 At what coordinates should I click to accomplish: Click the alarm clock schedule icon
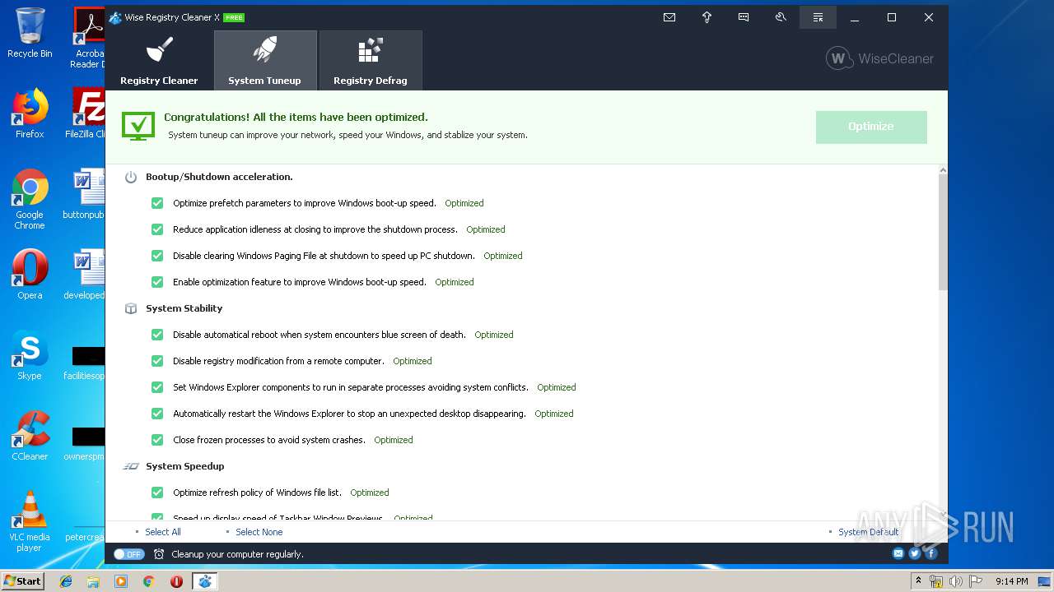point(159,554)
